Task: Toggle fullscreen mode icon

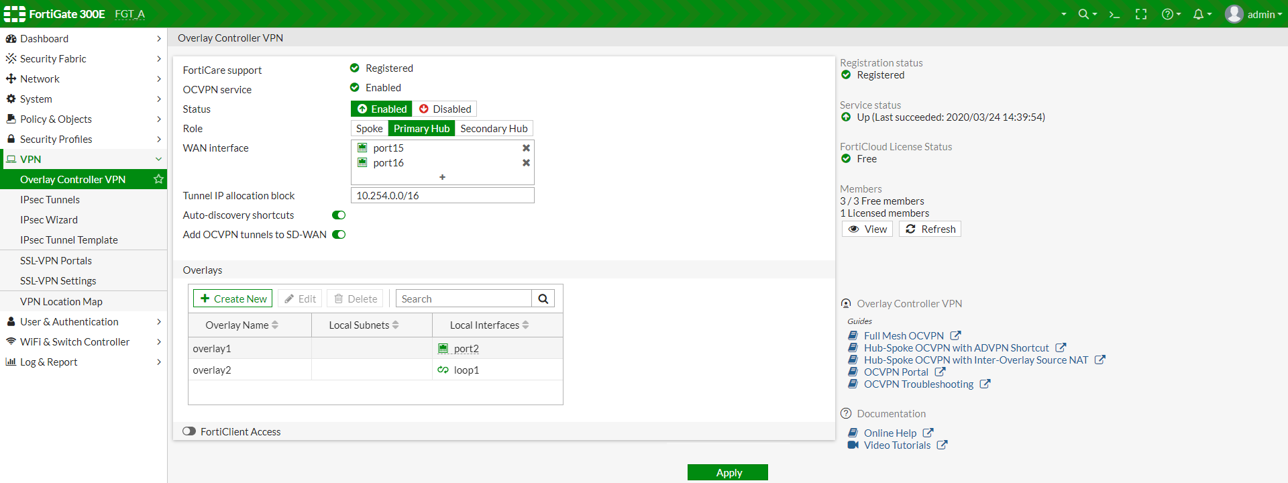Action: [x=1141, y=14]
